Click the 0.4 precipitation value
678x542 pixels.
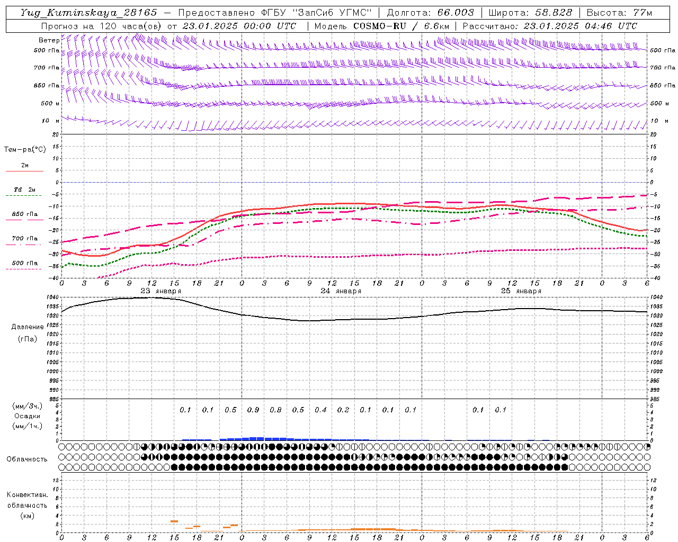[x=320, y=410]
